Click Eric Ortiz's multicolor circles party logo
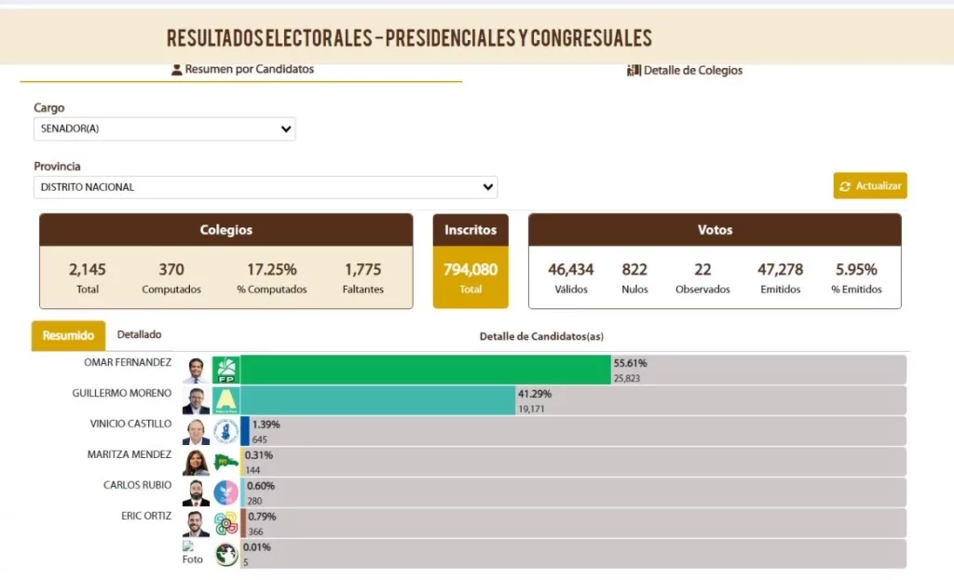The image size is (954, 580). (x=226, y=523)
